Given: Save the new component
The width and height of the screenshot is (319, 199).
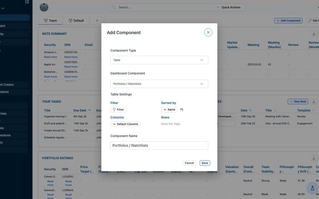Looking at the screenshot, I should 205,163.
